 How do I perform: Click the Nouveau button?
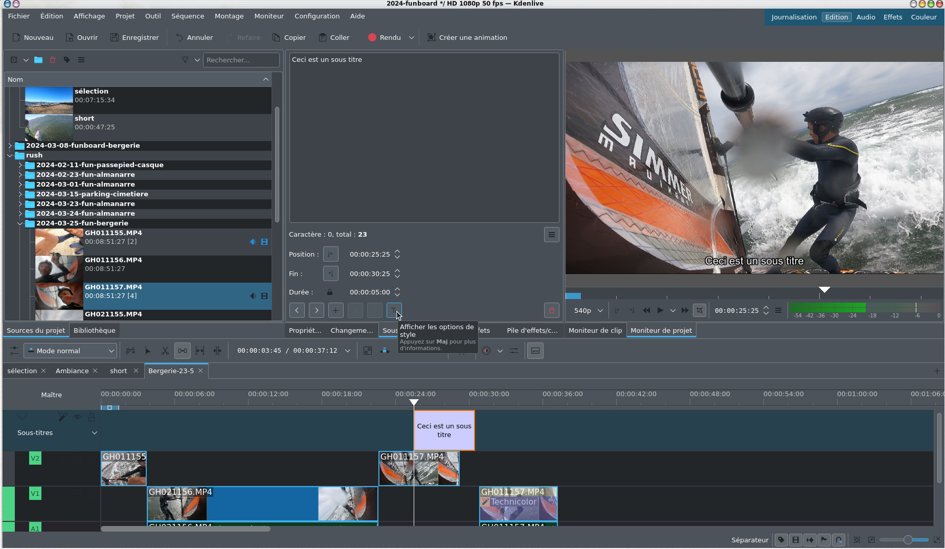pyautogui.click(x=33, y=37)
